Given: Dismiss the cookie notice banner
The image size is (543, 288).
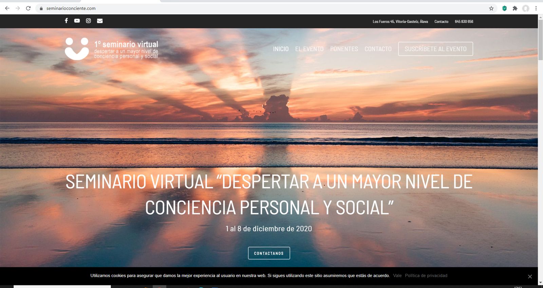Looking at the screenshot, I should click(x=530, y=276).
